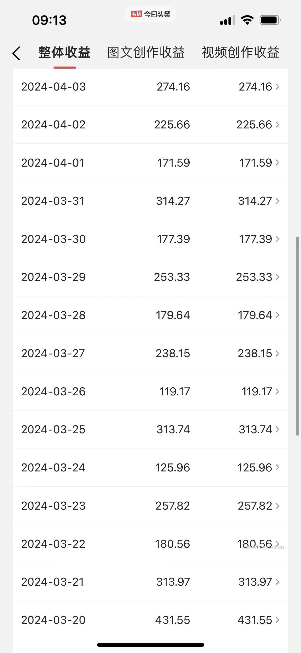Expand the 2024-03-29 row chevron

pos(277,277)
